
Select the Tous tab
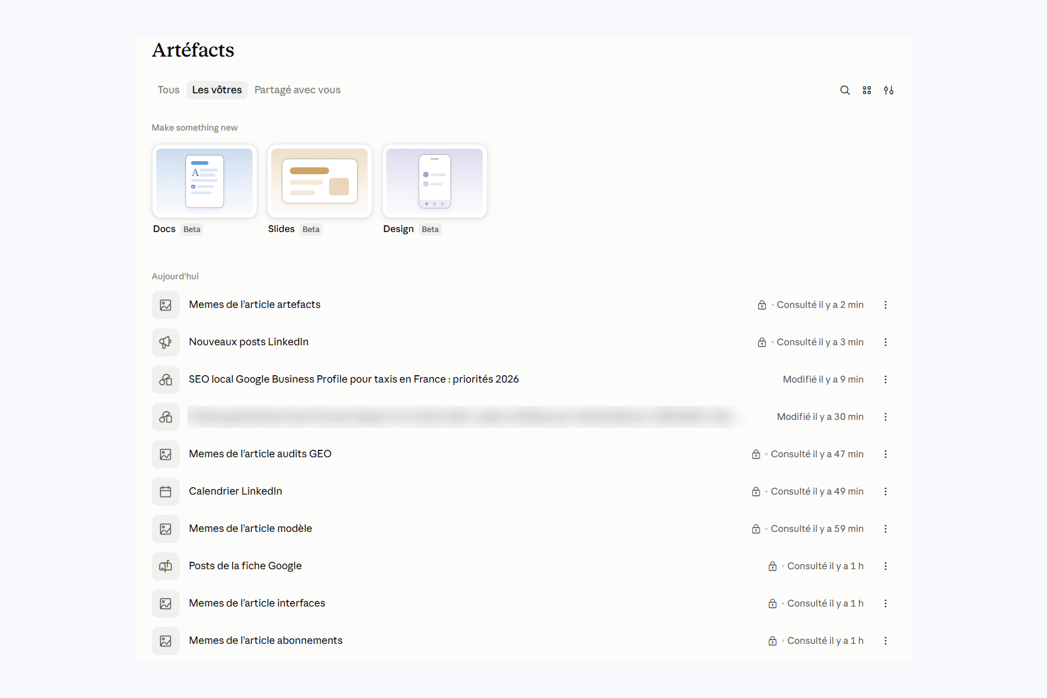pyautogui.click(x=169, y=90)
